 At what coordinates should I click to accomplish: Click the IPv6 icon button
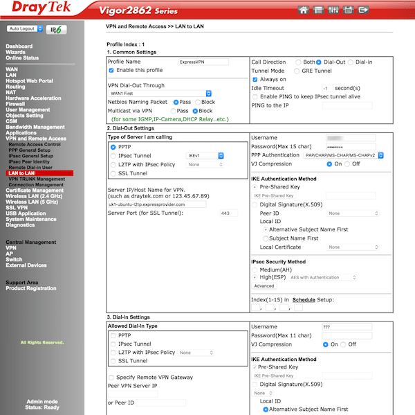(56, 30)
